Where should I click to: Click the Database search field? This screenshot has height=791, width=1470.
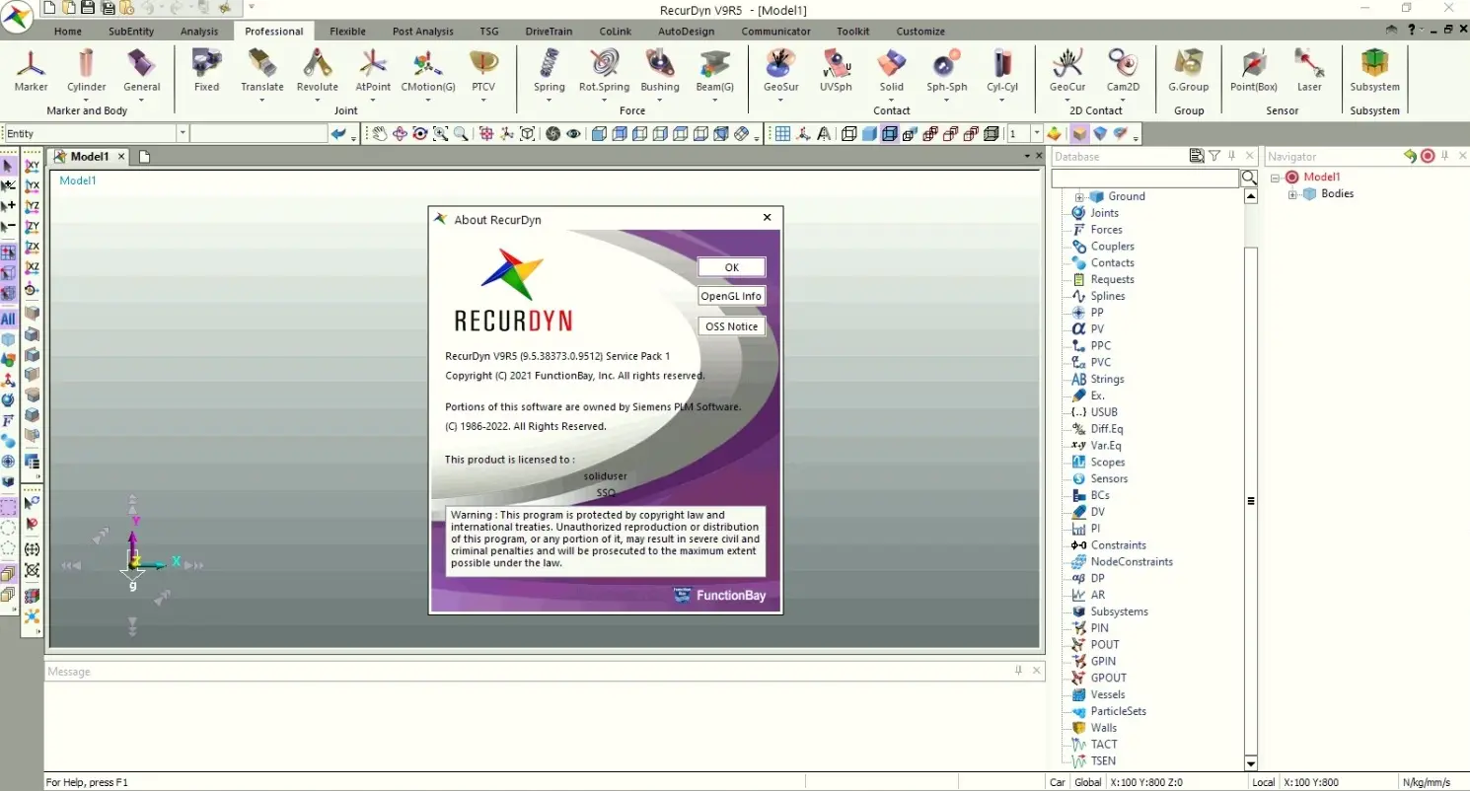point(1145,179)
